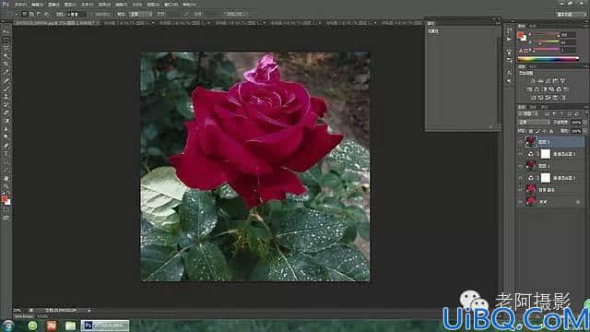The image size is (590, 332).
Task: Select the Horizontal Type tool
Action: coord(6,153)
